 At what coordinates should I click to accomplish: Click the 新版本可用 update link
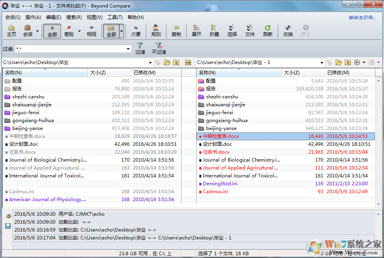[x=362, y=17]
